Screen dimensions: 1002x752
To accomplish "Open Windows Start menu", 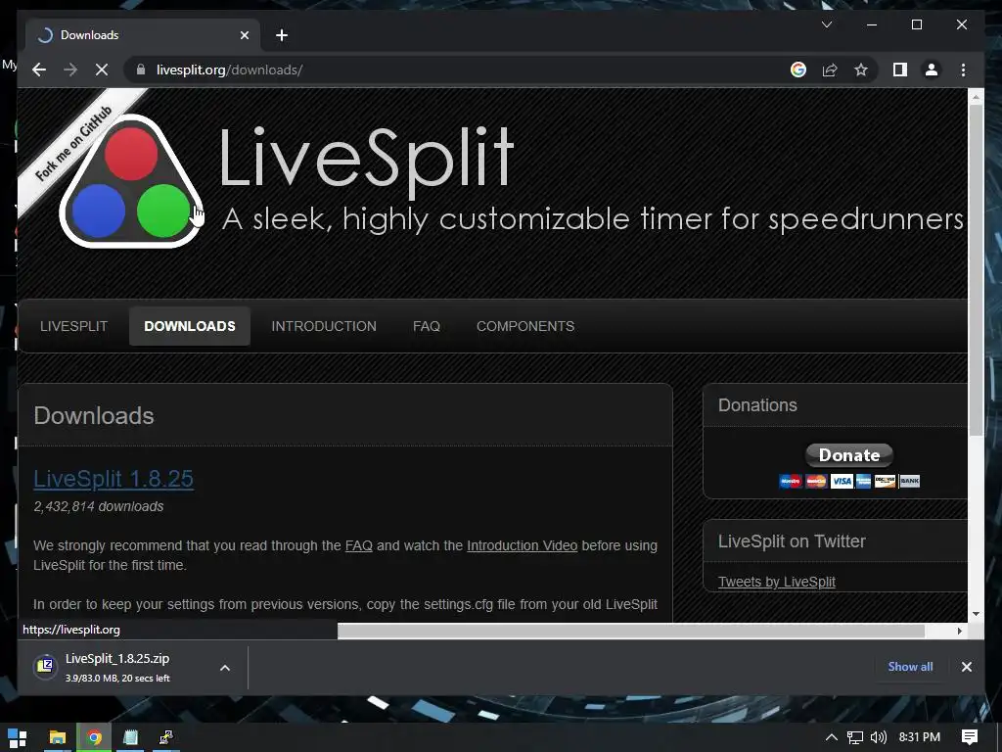I will 18,737.
